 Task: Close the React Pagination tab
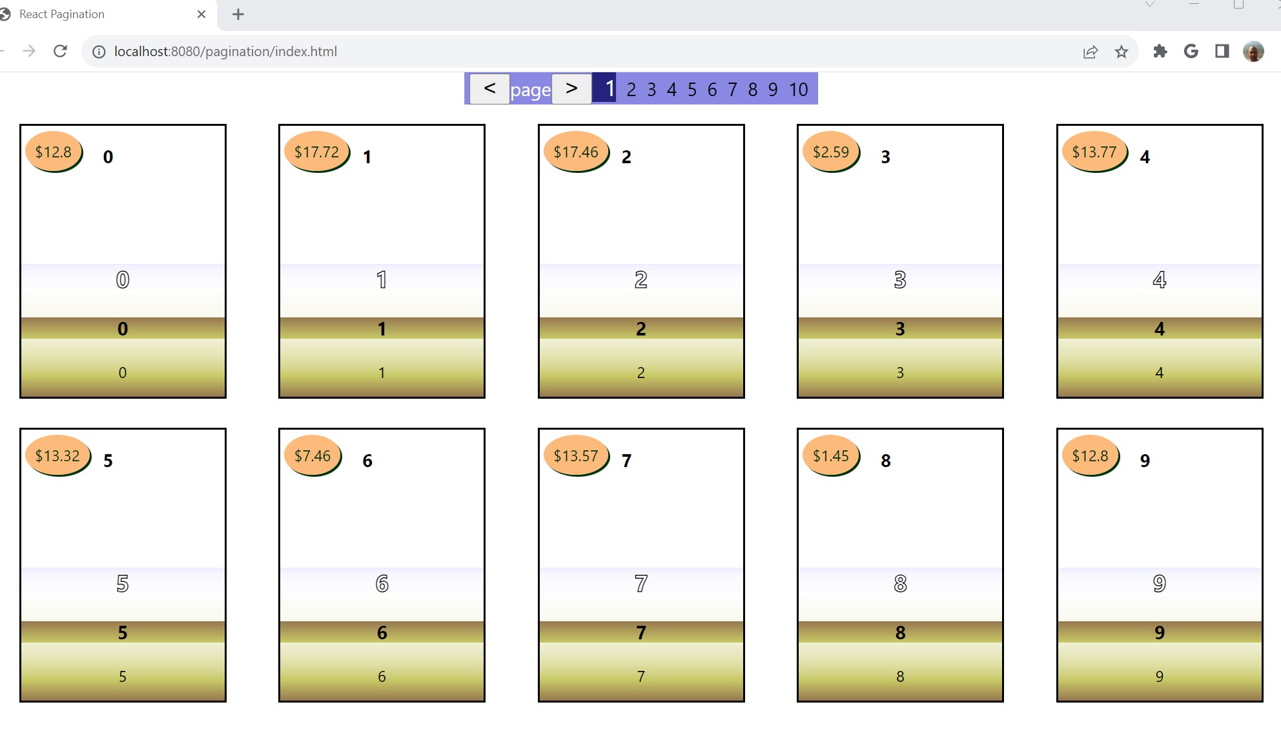[201, 14]
